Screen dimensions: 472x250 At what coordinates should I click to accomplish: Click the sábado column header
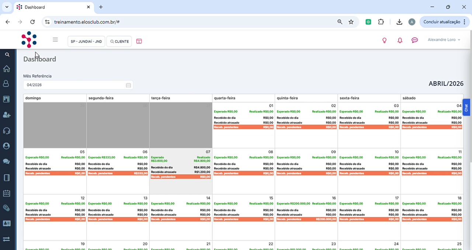[x=432, y=98]
